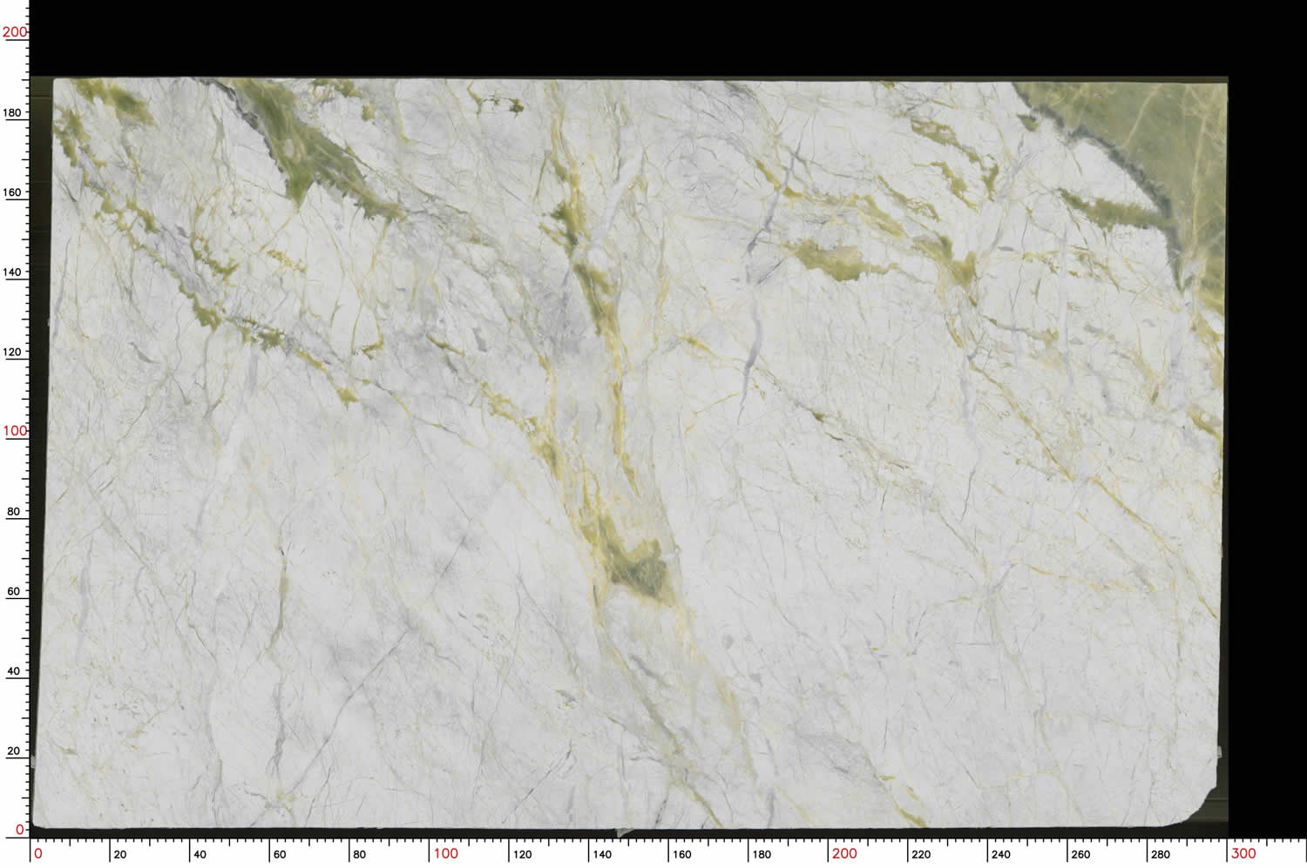Click the 40 label on the vertical ruler
Image resolution: width=1307 pixels, height=868 pixels.
click(13, 671)
